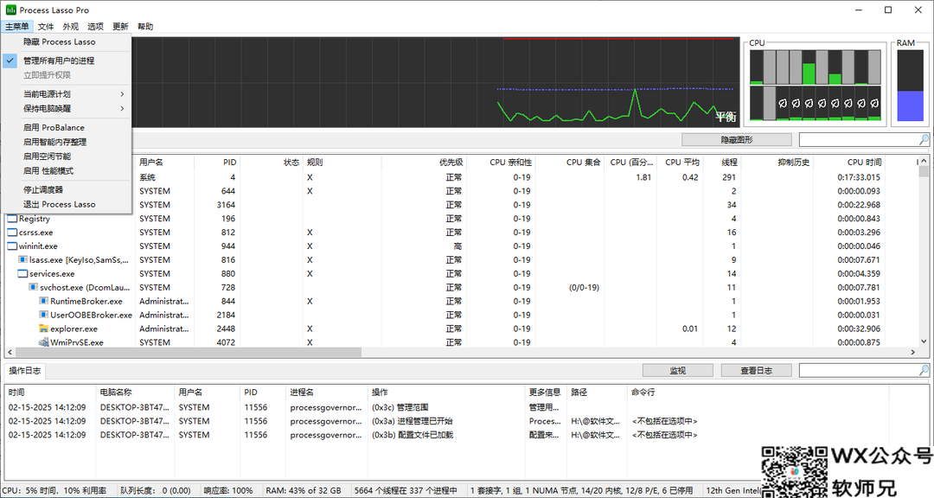
Task: Select the 操作日志 tab
Action: pyautogui.click(x=24, y=371)
